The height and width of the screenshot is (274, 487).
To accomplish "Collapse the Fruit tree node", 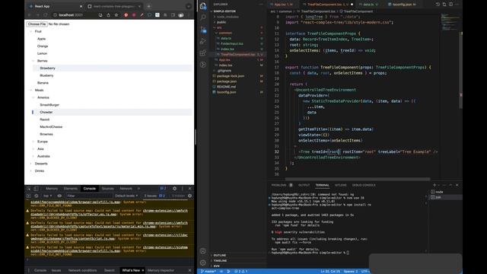I will click(x=30, y=31).
